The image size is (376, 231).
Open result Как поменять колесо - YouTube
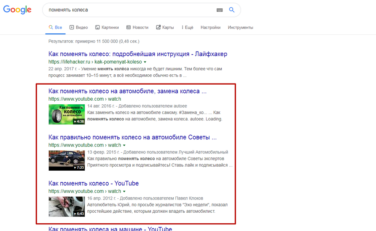pos(94,183)
